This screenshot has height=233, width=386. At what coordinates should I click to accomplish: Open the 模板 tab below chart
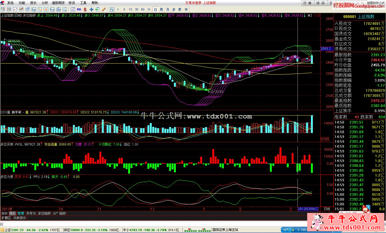click(x=13, y=213)
